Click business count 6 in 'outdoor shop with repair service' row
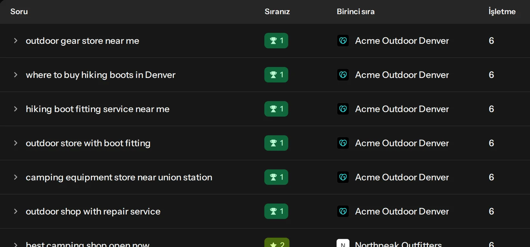This screenshot has width=530, height=247. click(491, 211)
